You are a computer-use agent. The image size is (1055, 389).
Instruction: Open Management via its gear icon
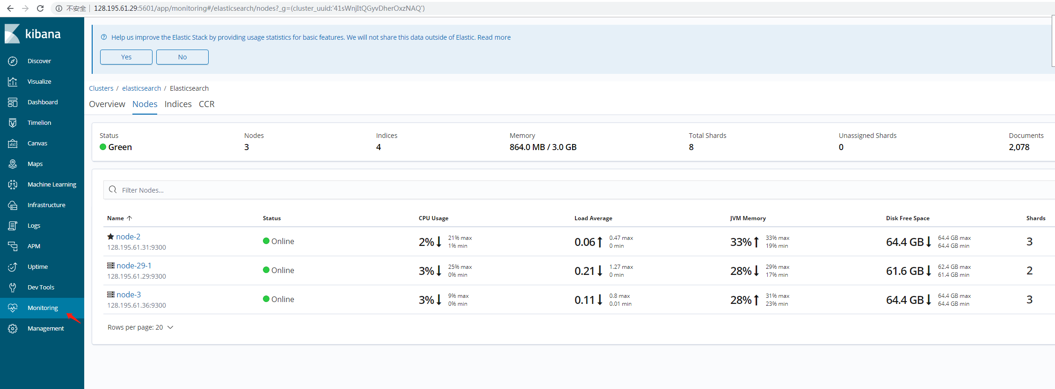coord(13,329)
